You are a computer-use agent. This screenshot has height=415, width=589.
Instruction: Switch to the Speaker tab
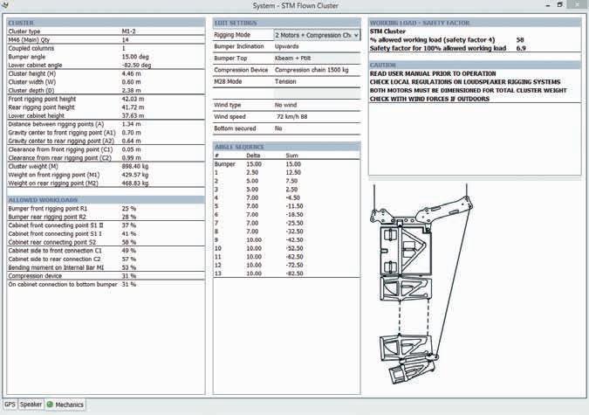point(31,405)
